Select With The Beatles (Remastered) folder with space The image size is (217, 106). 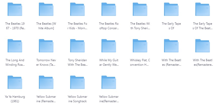[171, 46]
